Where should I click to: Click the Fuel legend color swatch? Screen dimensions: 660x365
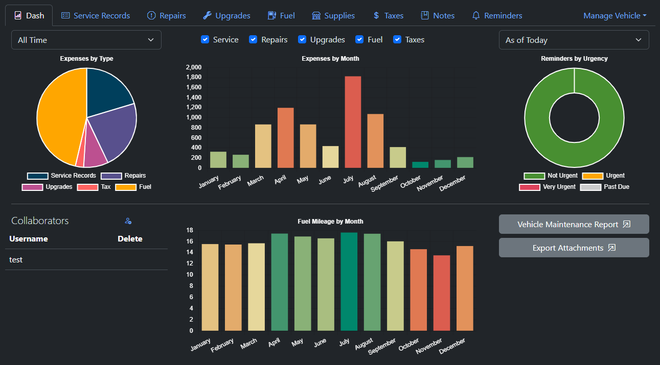pyautogui.click(x=126, y=187)
